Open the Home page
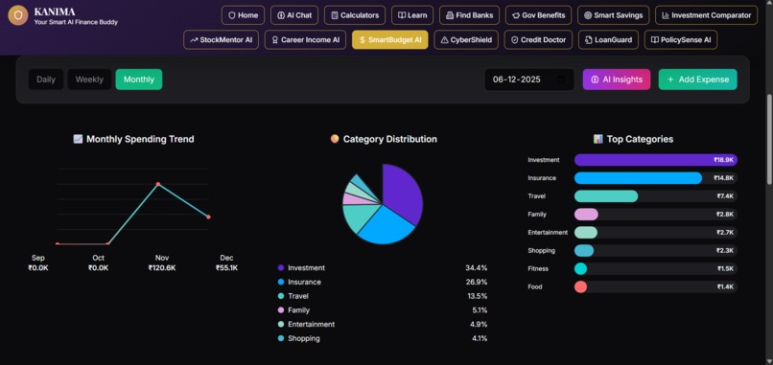 point(243,15)
